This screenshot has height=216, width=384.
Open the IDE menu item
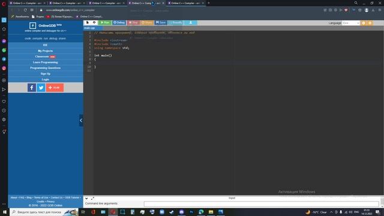[46, 45]
